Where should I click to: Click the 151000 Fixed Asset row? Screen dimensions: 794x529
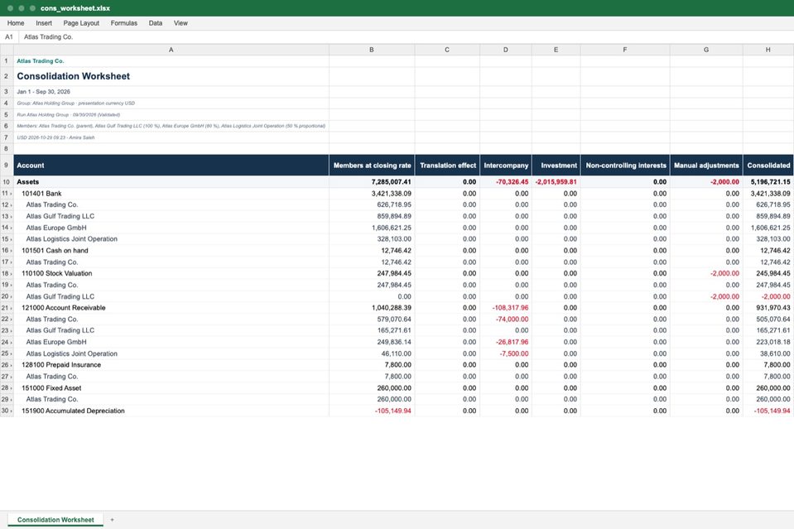(x=171, y=388)
